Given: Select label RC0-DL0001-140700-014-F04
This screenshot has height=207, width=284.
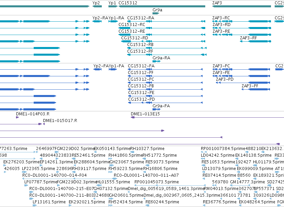Looking at the screenshot, I should pyautogui.click(x=54, y=175).
